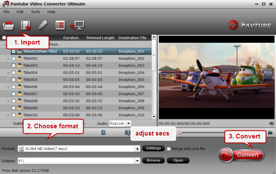Click the Trimmed Length column header
Screen dimensions: 276x174
click(100, 38)
